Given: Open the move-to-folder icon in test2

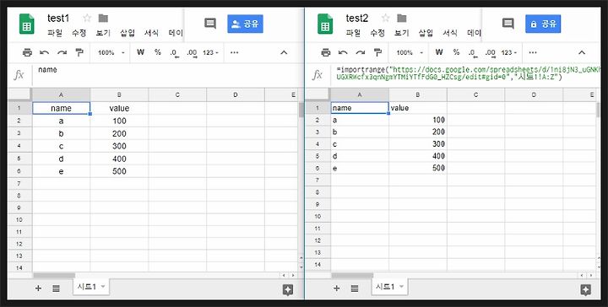Looking at the screenshot, I should [x=402, y=18].
